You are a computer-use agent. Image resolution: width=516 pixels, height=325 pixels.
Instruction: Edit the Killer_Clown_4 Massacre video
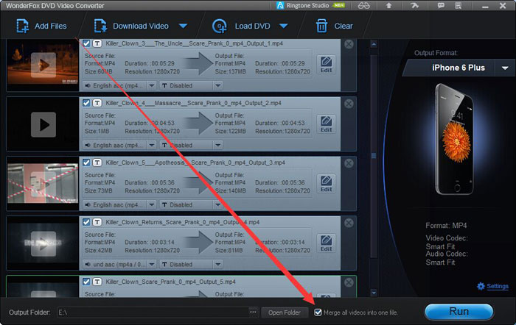[326, 124]
